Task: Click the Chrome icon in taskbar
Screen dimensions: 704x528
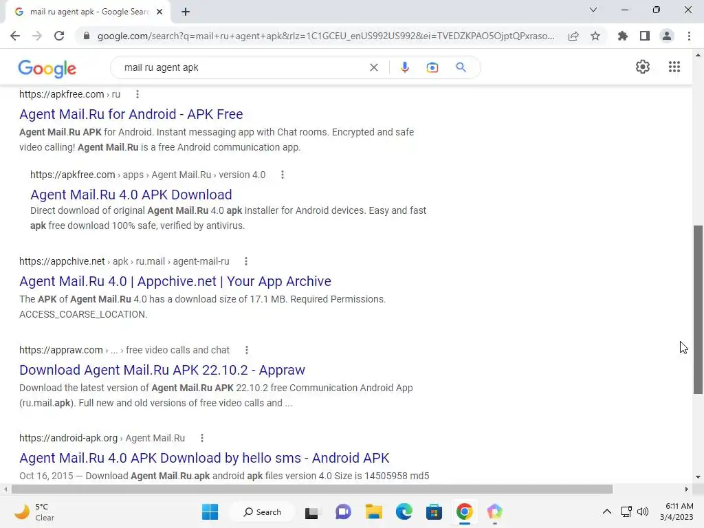Action: (464, 511)
